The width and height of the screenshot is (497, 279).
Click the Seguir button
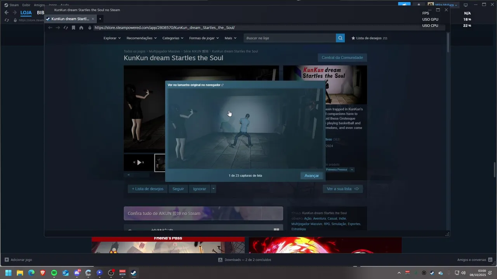[x=178, y=189]
